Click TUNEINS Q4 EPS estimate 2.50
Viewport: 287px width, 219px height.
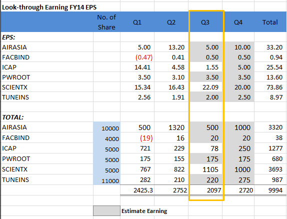(x=244, y=97)
